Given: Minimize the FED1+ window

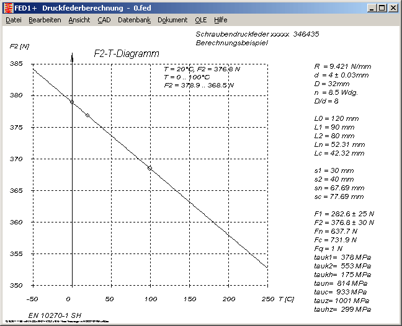Looking at the screenshot, I should point(372,8).
